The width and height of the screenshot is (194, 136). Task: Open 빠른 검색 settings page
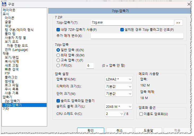12,69
